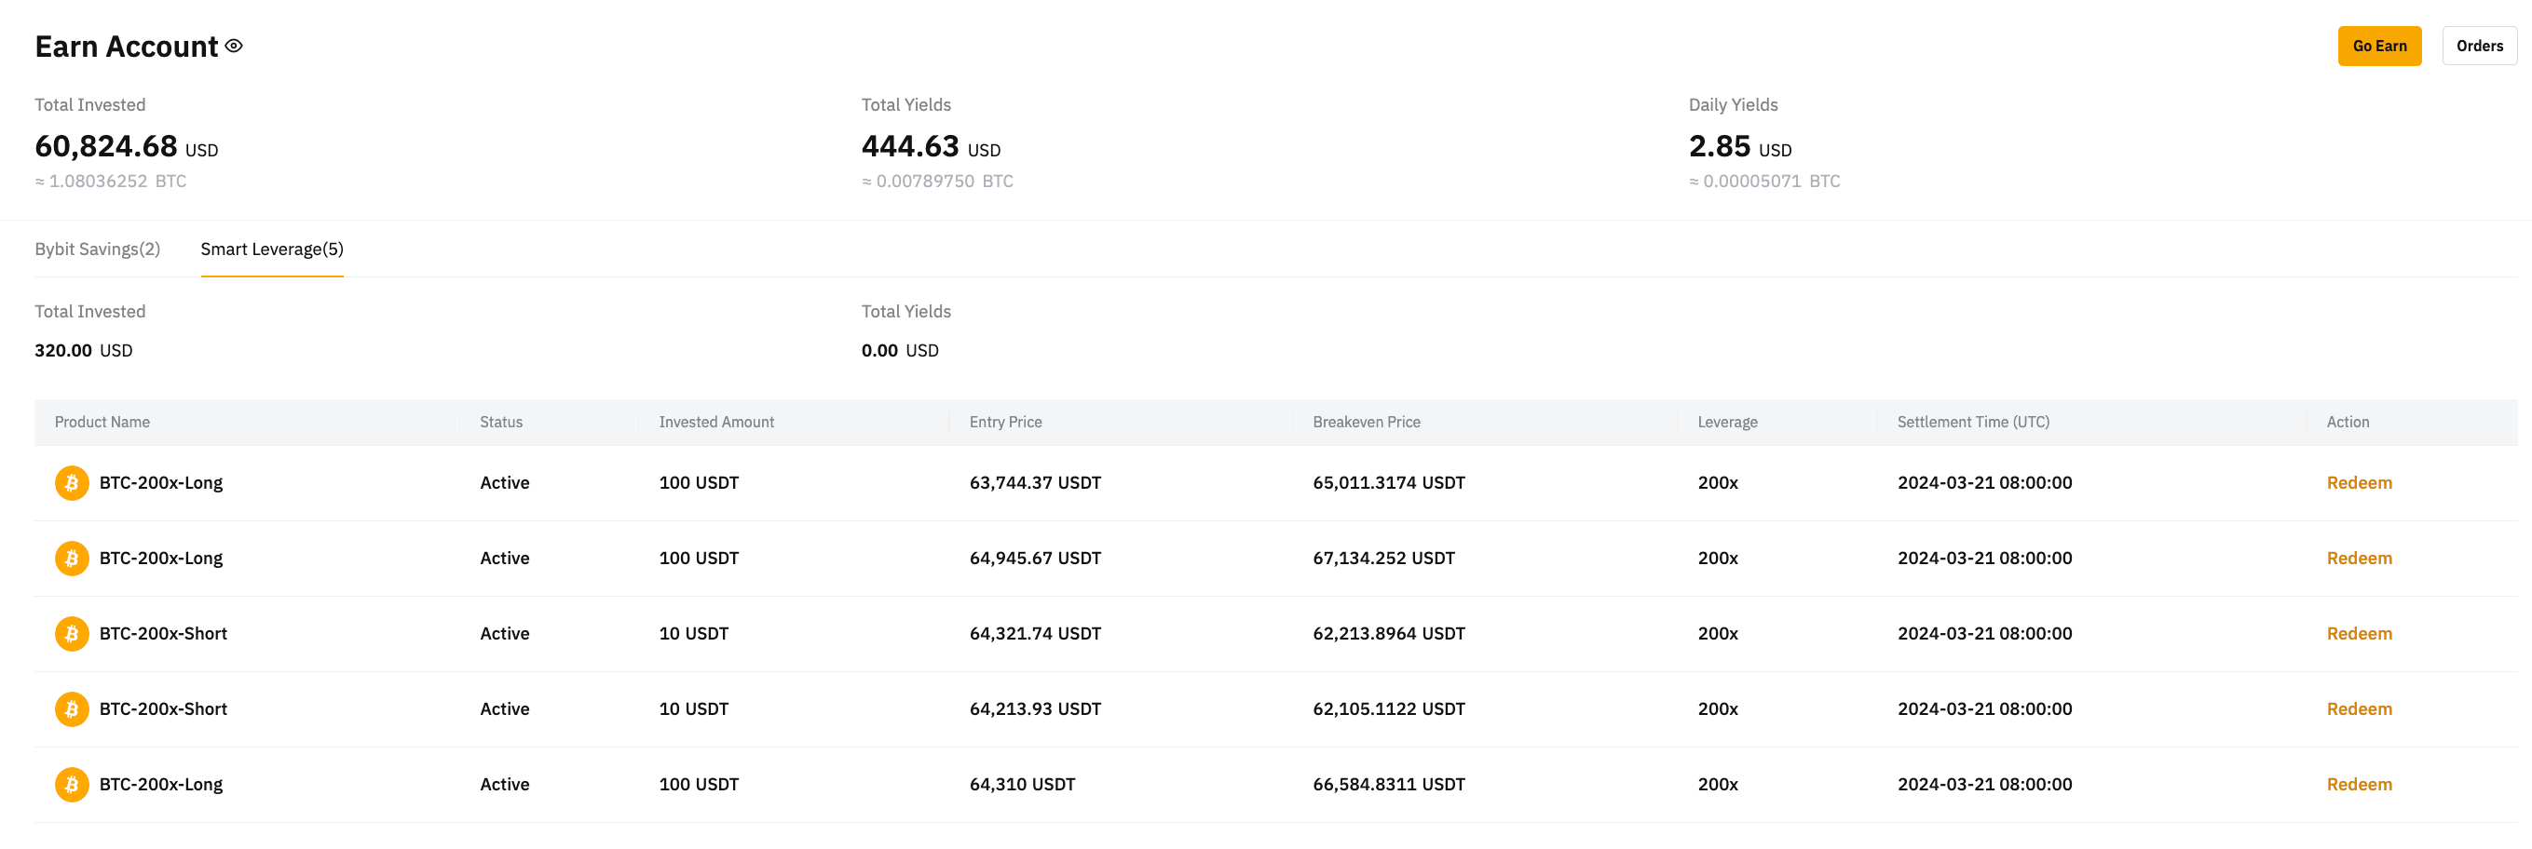The image size is (2532, 849).
Task: Click the Settlement Time (UTC) column header
Action: pos(1972,423)
